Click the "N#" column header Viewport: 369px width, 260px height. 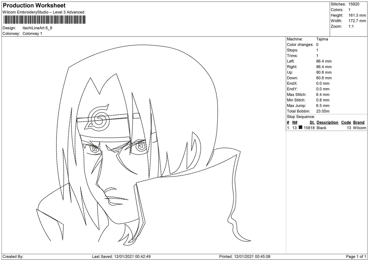tap(295, 122)
